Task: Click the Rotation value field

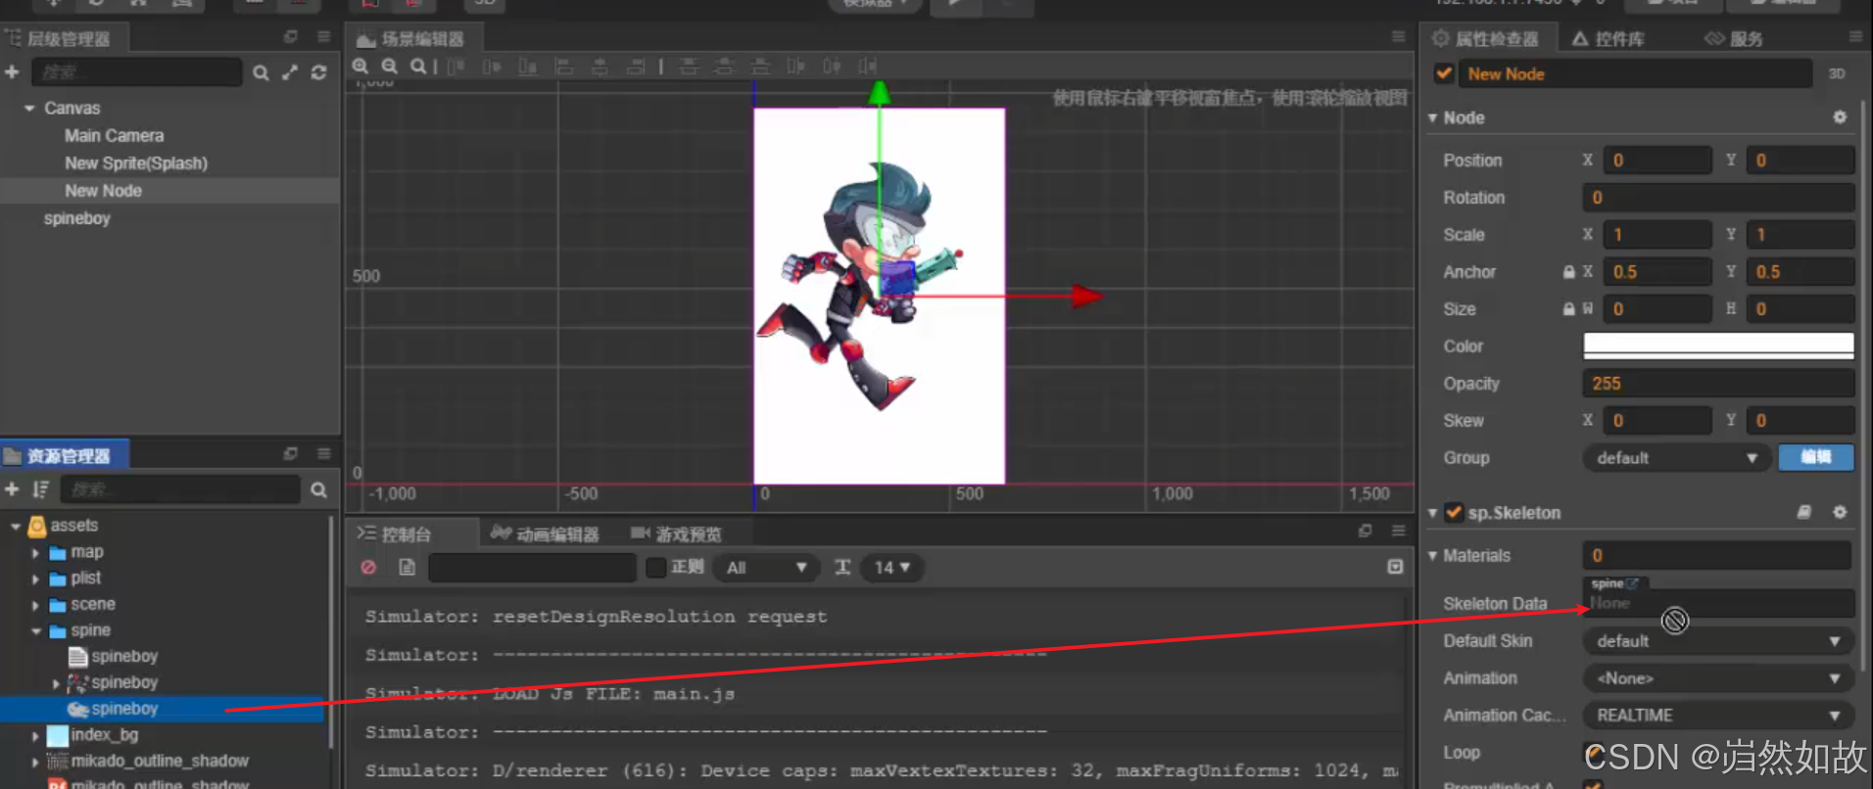Action: coord(1718,198)
